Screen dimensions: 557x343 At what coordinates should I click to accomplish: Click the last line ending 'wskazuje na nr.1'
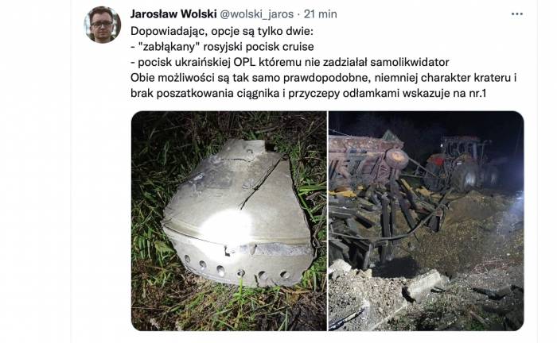308,93
